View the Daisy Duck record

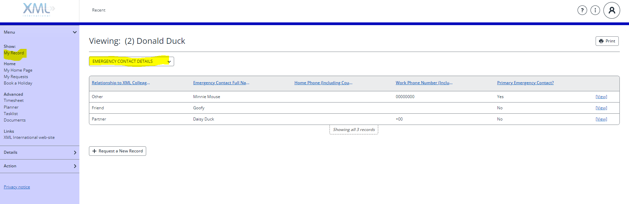(x=601, y=119)
